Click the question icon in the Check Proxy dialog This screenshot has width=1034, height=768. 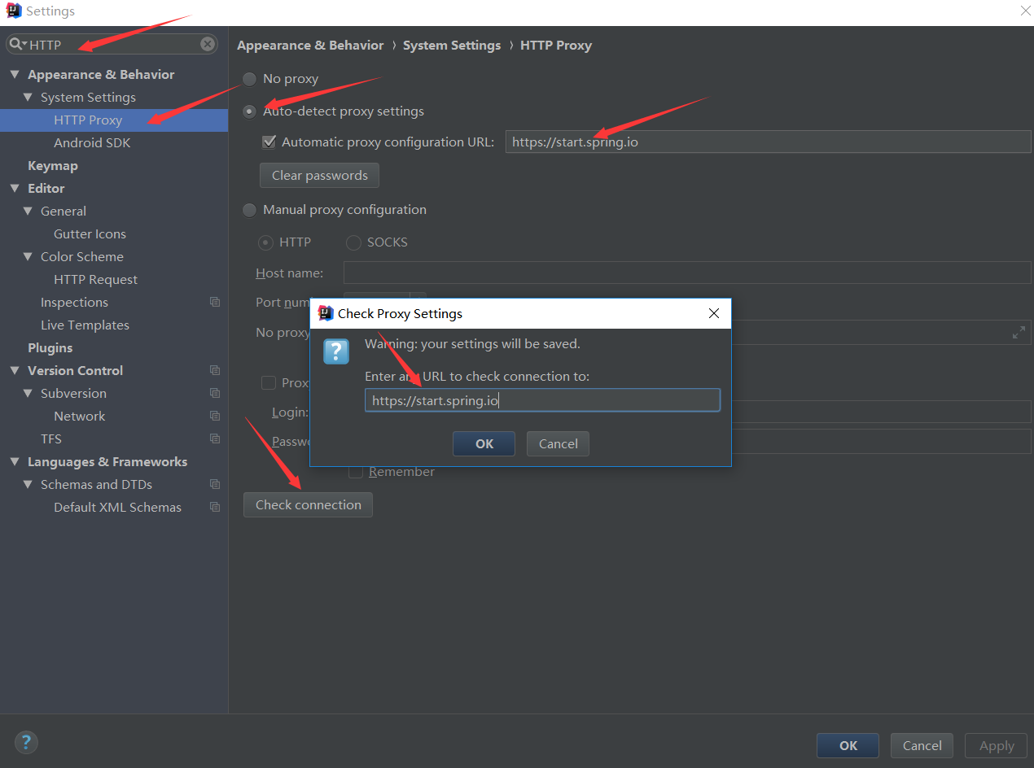pyautogui.click(x=336, y=351)
